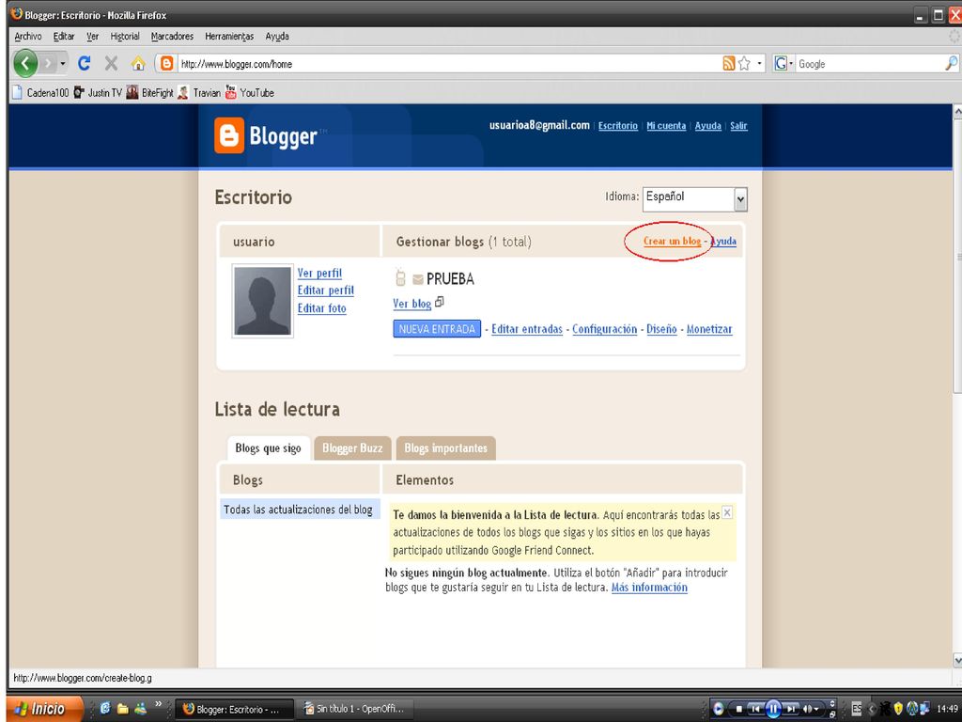Select the Blogs que sigo tab

268,448
